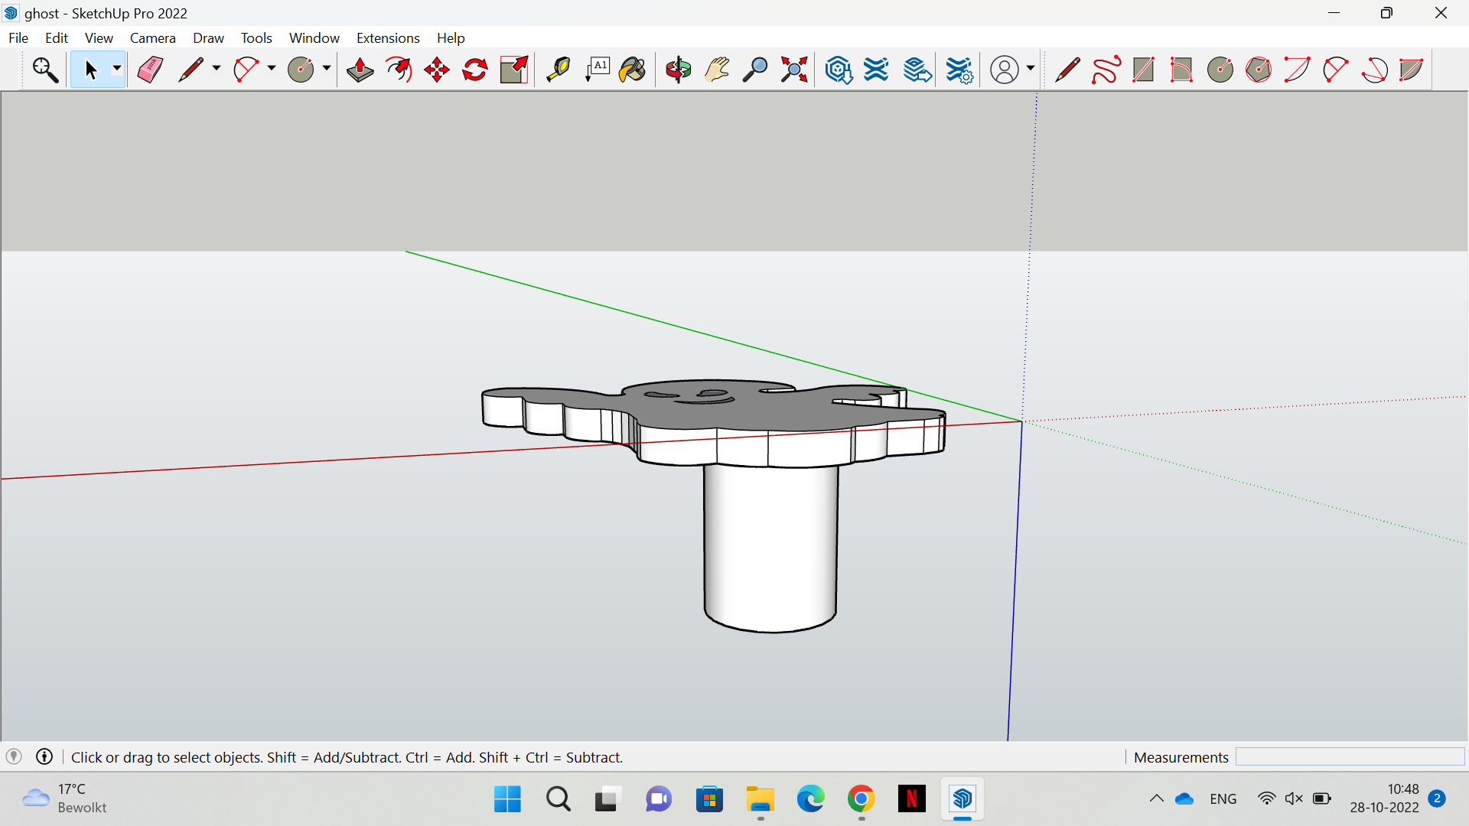Select the Move tool
This screenshot has height=826, width=1469.
(436, 69)
